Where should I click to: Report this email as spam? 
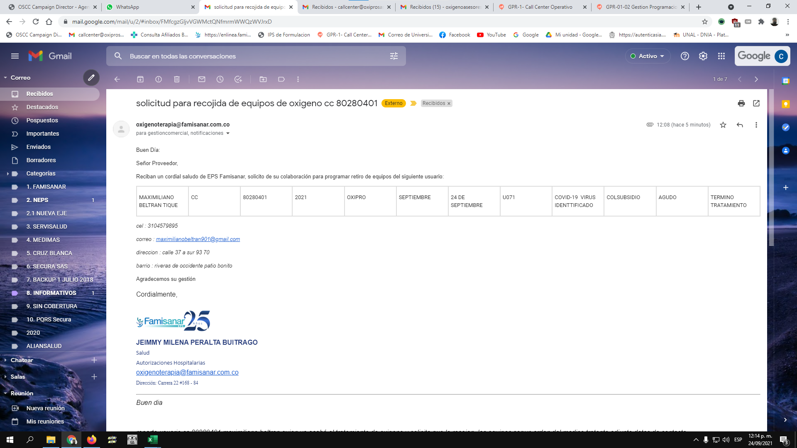click(x=159, y=79)
